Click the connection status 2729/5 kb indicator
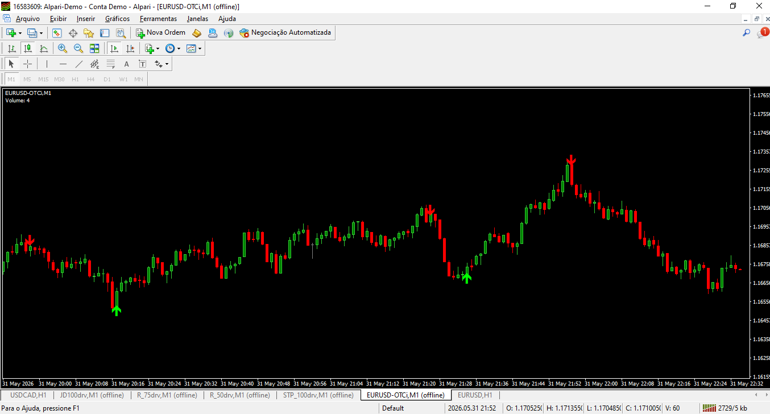770x414 pixels. click(725, 408)
